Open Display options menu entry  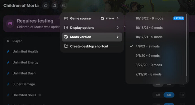point(92,28)
